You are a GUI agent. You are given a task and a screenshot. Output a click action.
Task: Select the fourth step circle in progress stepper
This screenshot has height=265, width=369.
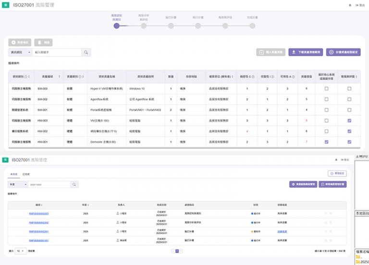(x=198, y=26)
